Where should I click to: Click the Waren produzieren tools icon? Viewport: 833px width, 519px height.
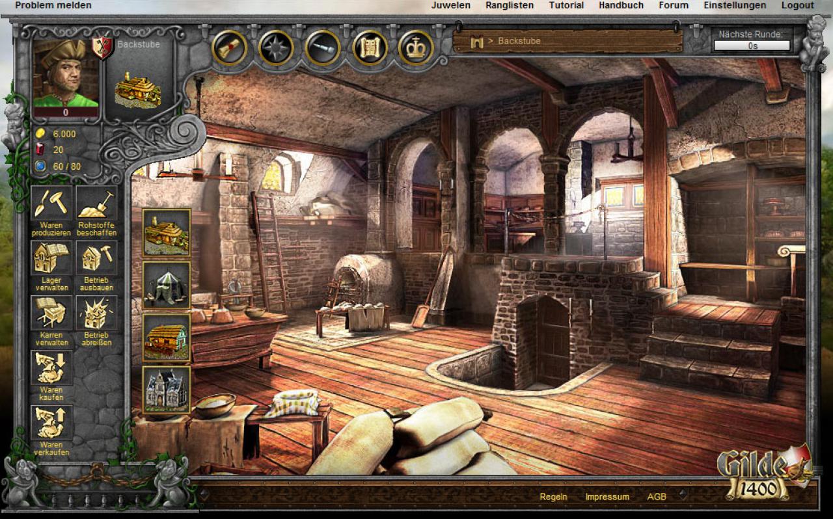pyautogui.click(x=52, y=204)
